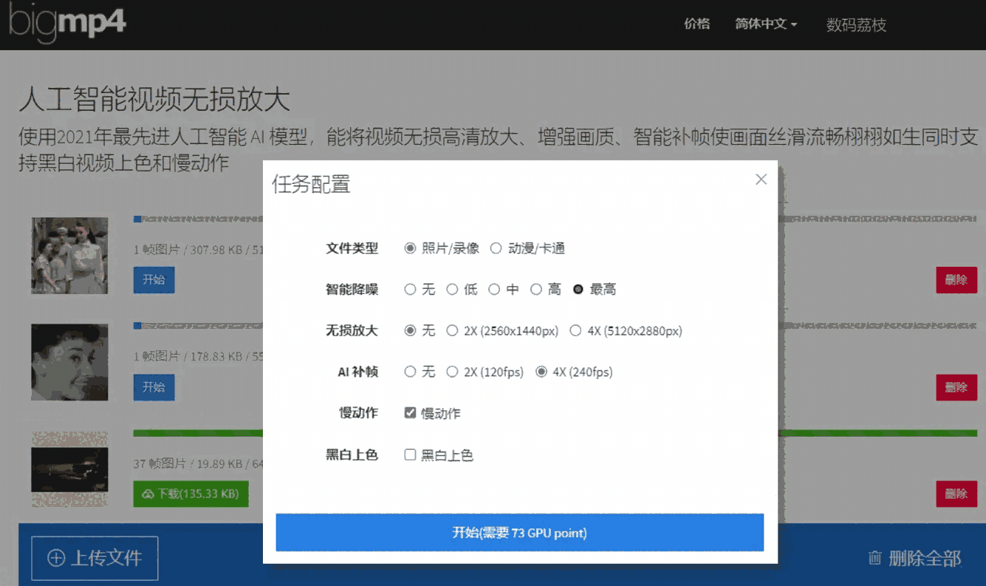Image resolution: width=986 pixels, height=586 pixels.
Task: Open the 数码荔枝 user menu
Action: [855, 25]
